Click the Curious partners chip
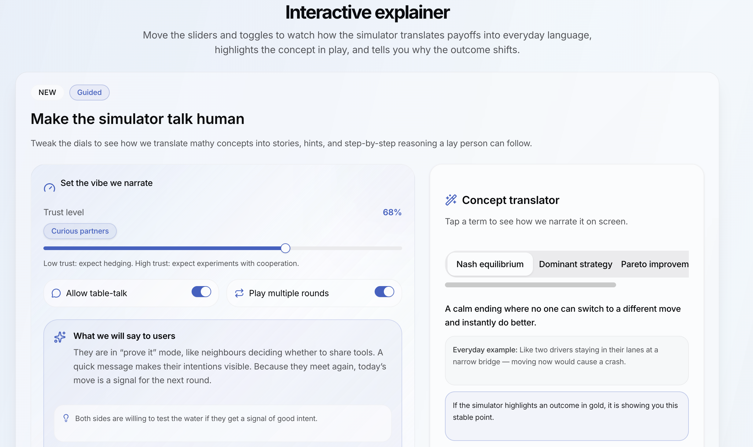Viewport: 753px width, 447px height. pos(80,231)
